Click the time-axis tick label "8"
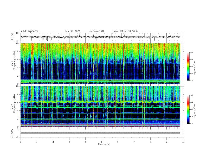206x159 pixels. click(150, 142)
